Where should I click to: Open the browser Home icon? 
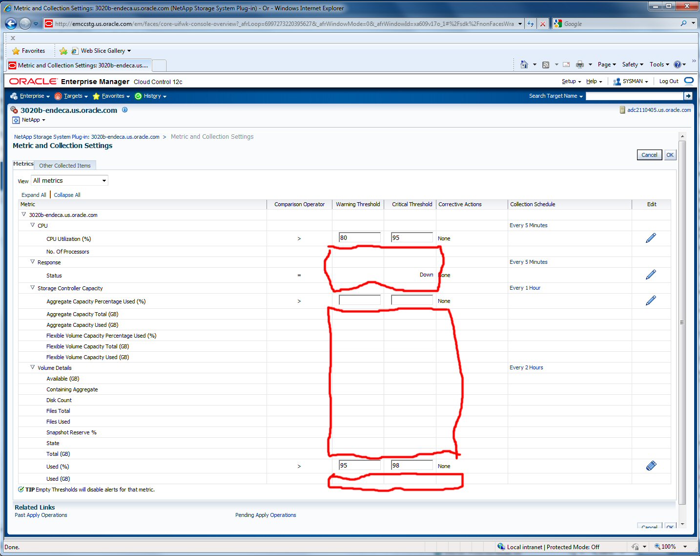point(524,64)
